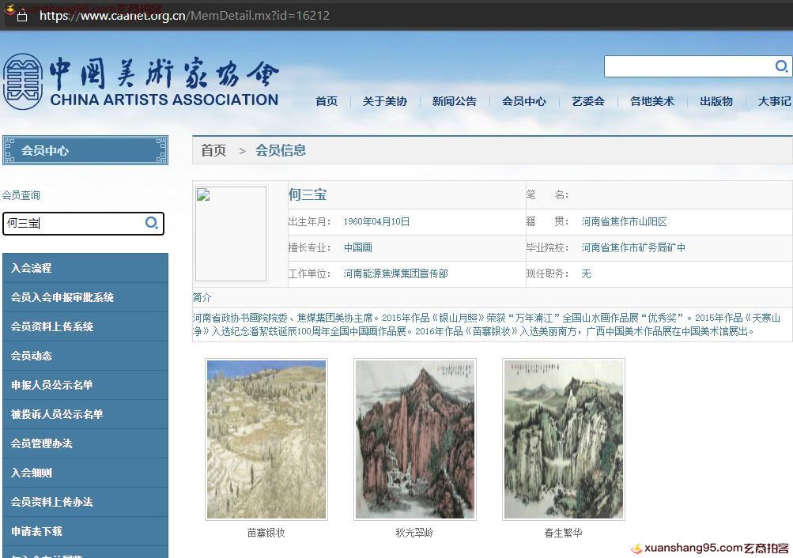Click the 中国画 specialty value

click(x=357, y=247)
